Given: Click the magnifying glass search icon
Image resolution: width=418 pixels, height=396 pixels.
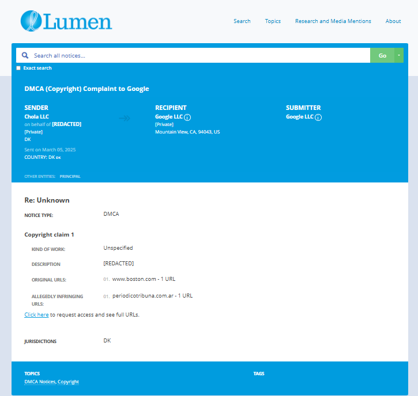Looking at the screenshot, I should 25,55.
